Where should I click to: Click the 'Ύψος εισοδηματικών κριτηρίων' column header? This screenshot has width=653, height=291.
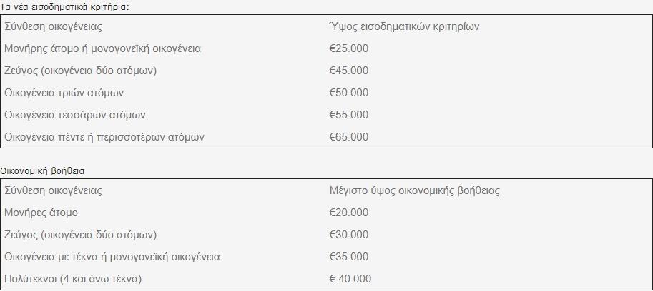click(x=404, y=26)
